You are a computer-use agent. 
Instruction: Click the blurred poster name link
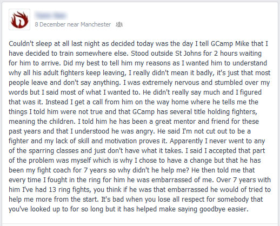[51, 16]
